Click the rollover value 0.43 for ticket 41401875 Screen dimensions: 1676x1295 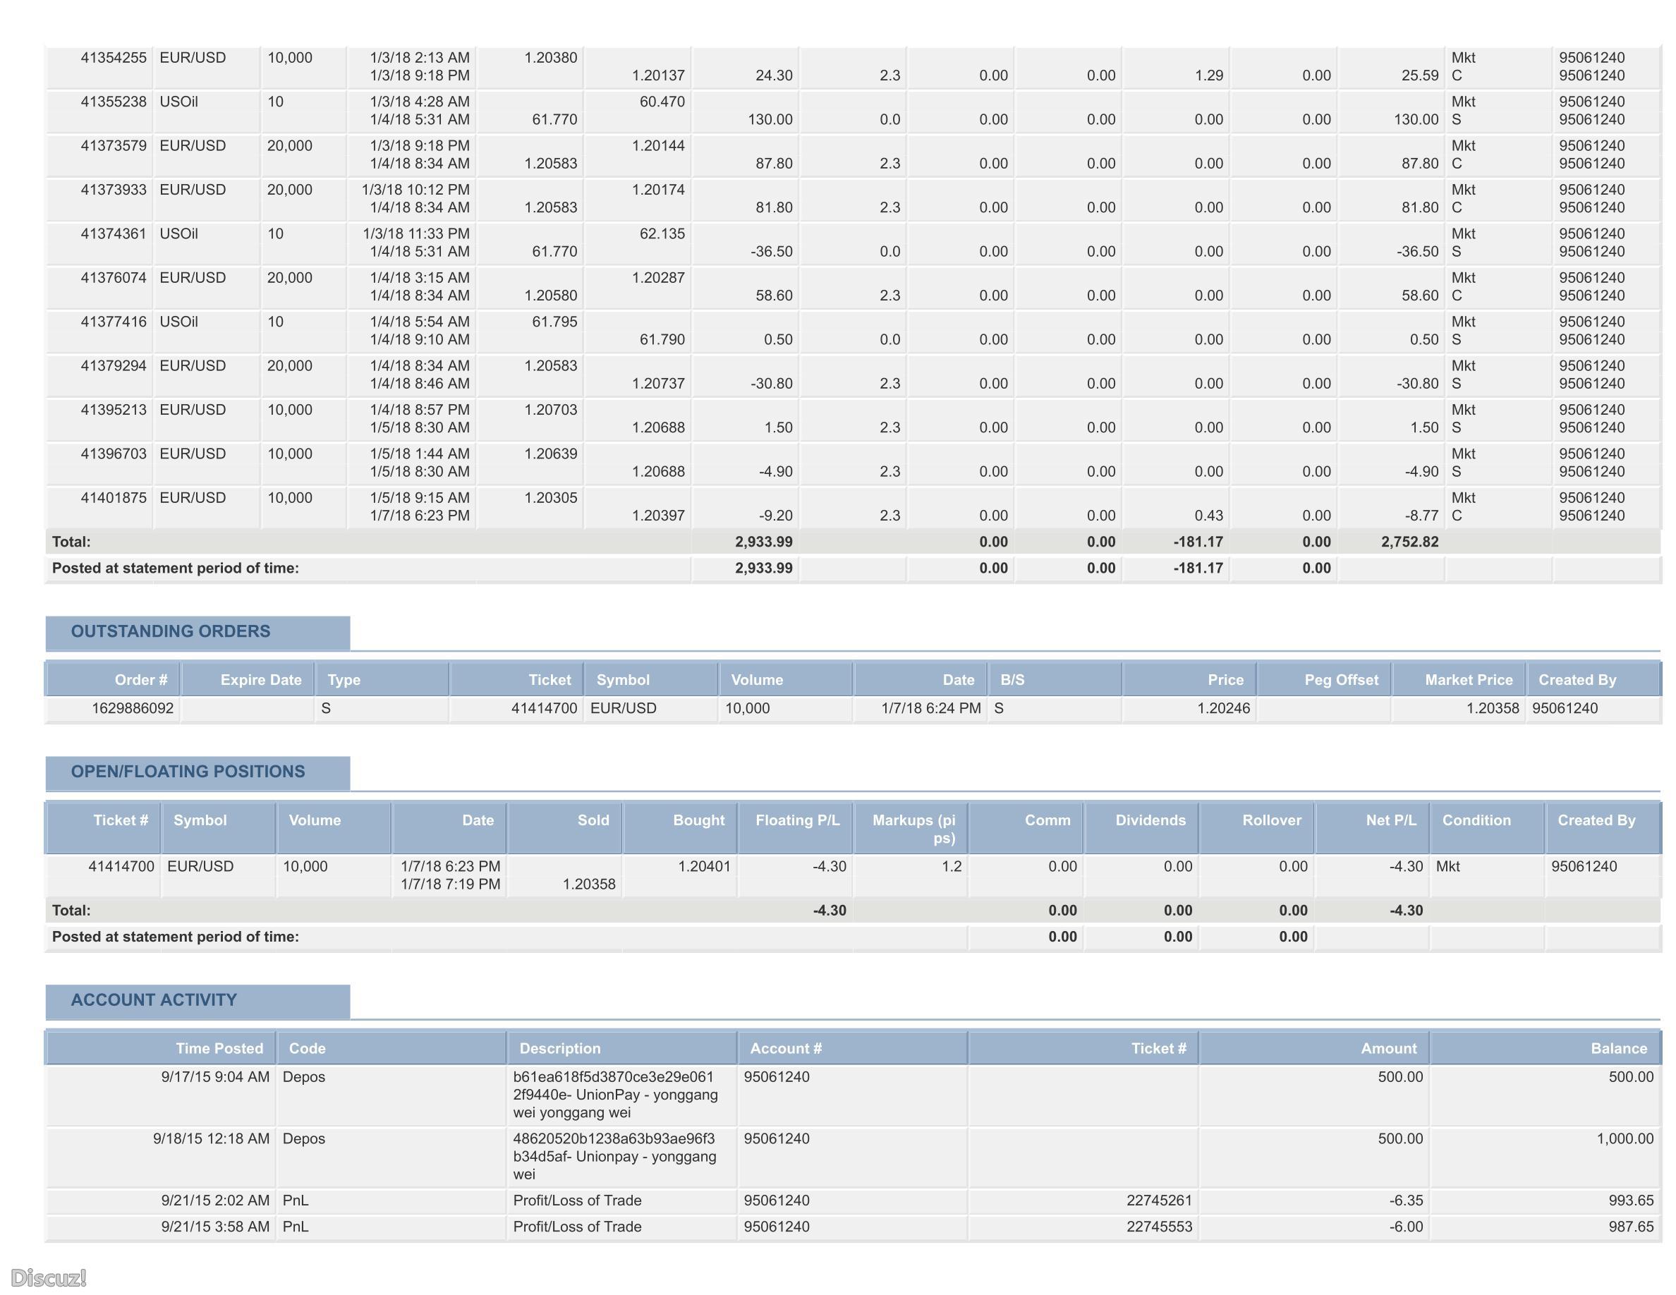tap(1208, 516)
